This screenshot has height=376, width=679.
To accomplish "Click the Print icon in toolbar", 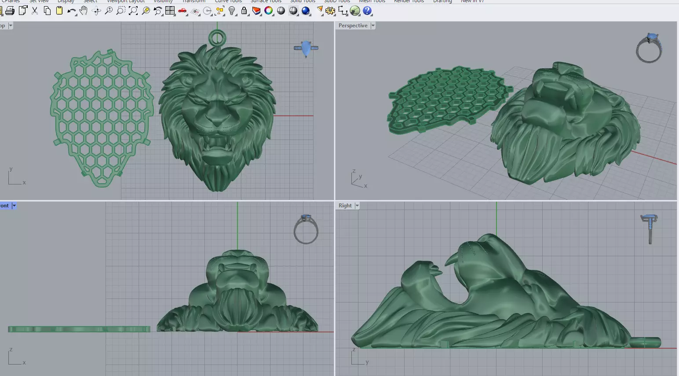I will (x=10, y=11).
